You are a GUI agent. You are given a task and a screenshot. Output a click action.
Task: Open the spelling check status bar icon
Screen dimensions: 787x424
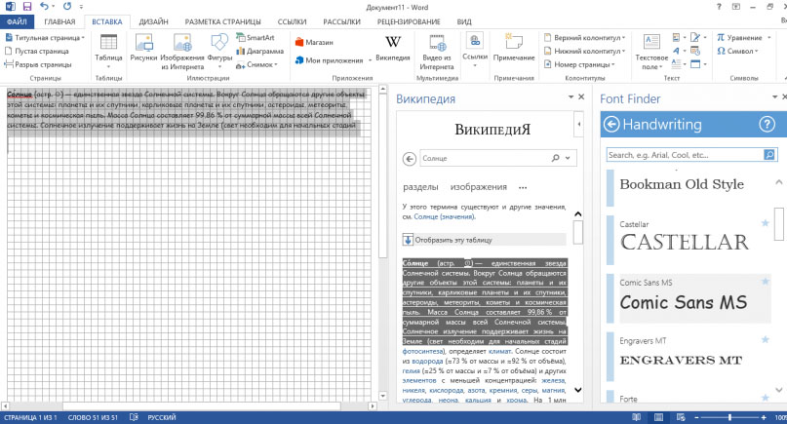click(134, 417)
